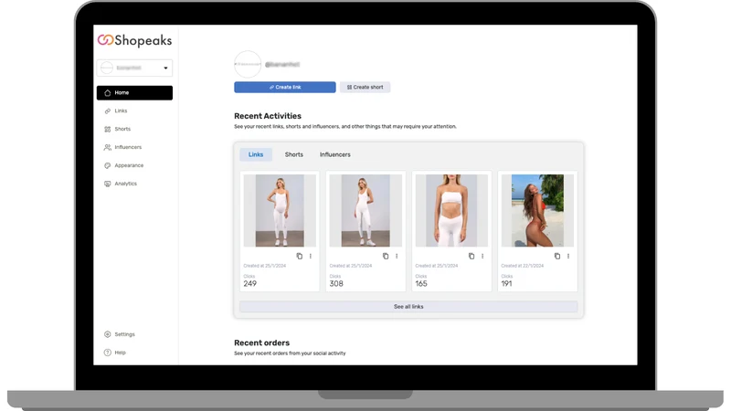Click the Shopeaks logo
731x411 pixels.
click(134, 40)
